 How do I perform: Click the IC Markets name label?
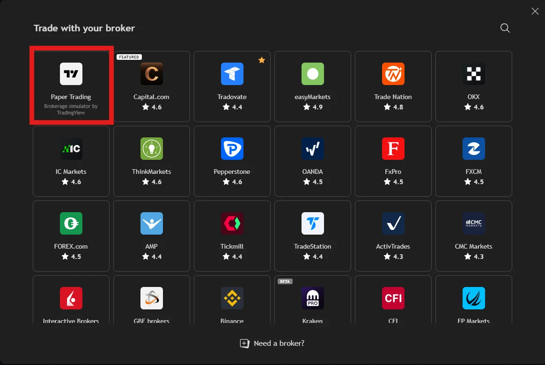pyautogui.click(x=71, y=172)
